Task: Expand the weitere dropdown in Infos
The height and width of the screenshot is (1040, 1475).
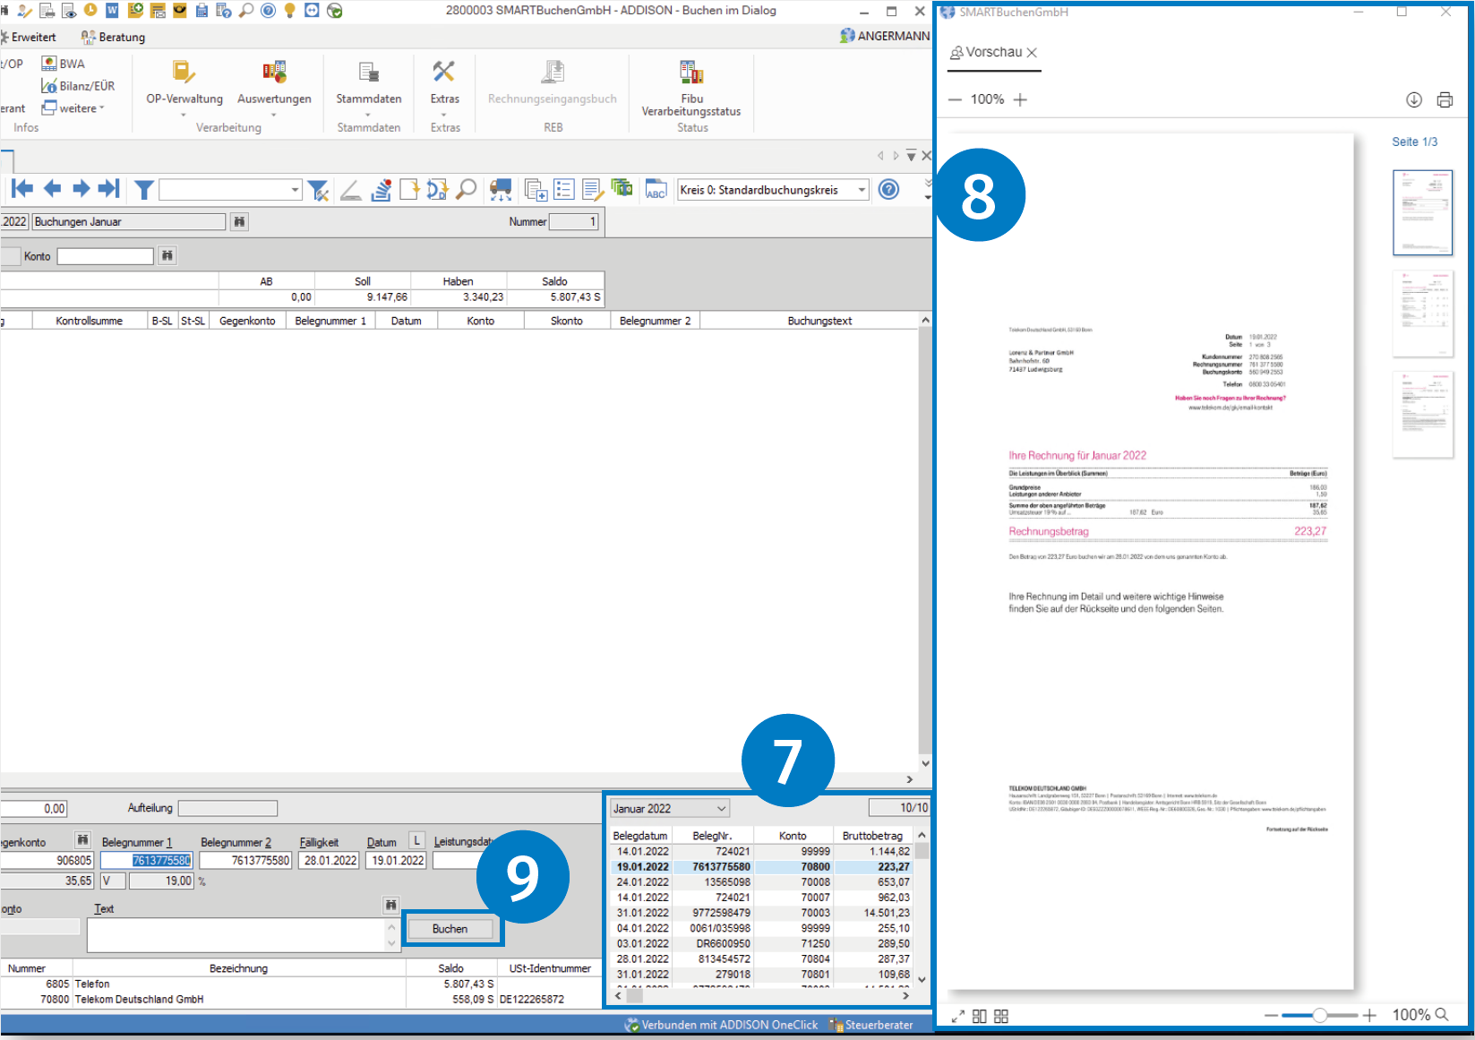Action: click(x=73, y=108)
